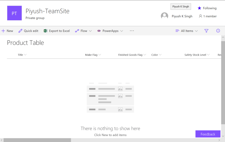Click Piyush K Singh name beside avatar
The width and height of the screenshot is (225, 142).
182,16
